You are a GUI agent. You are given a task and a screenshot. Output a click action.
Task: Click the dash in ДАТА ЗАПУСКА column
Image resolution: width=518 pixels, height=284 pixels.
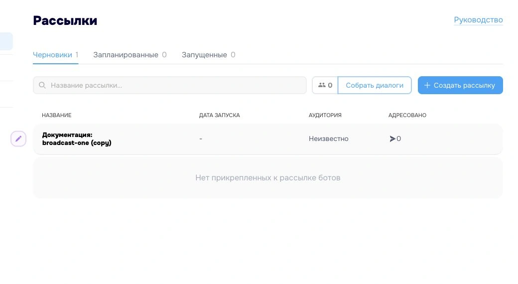(x=201, y=139)
